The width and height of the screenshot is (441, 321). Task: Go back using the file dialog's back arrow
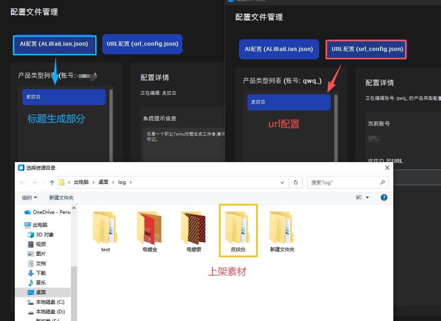pyautogui.click(x=23, y=182)
